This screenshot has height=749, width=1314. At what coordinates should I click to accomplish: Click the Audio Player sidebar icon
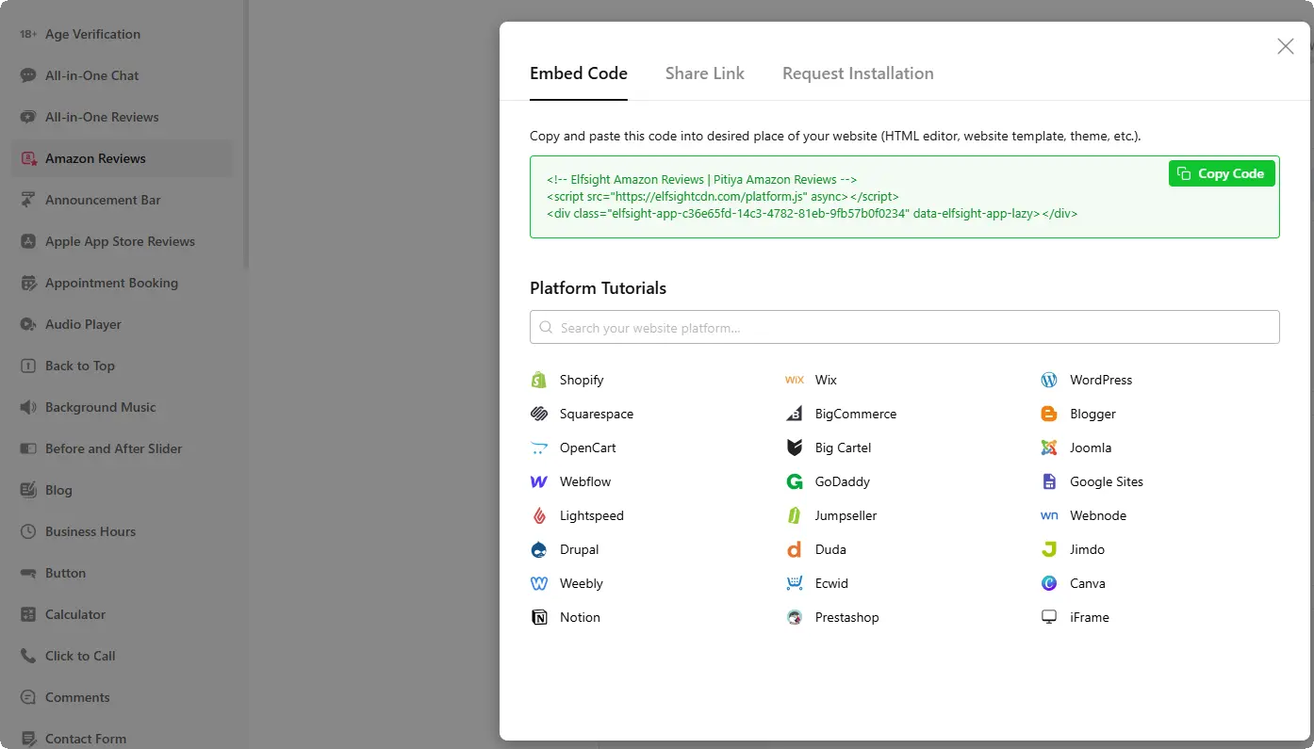click(x=28, y=324)
